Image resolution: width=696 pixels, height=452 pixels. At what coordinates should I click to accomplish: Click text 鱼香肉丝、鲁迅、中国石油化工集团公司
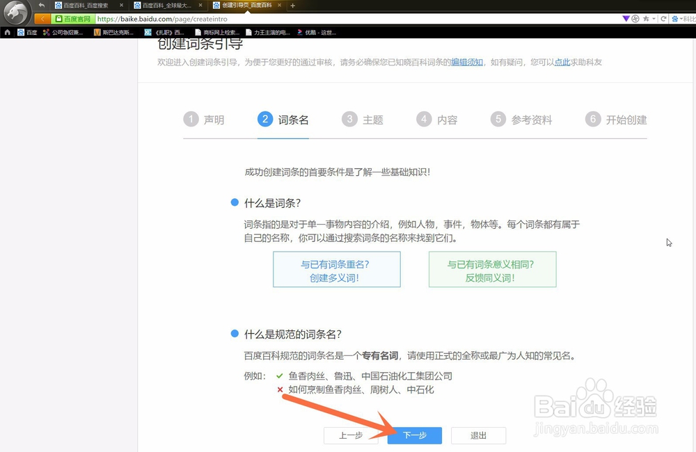(370, 376)
